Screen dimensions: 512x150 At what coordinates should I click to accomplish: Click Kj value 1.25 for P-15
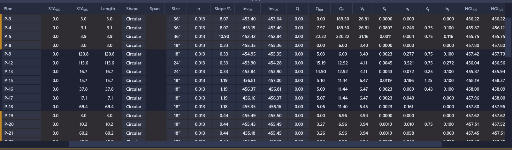point(428,80)
